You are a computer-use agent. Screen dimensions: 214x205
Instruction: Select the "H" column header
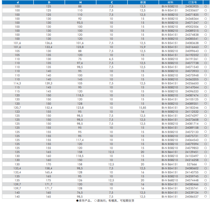click(x=80, y=2)
